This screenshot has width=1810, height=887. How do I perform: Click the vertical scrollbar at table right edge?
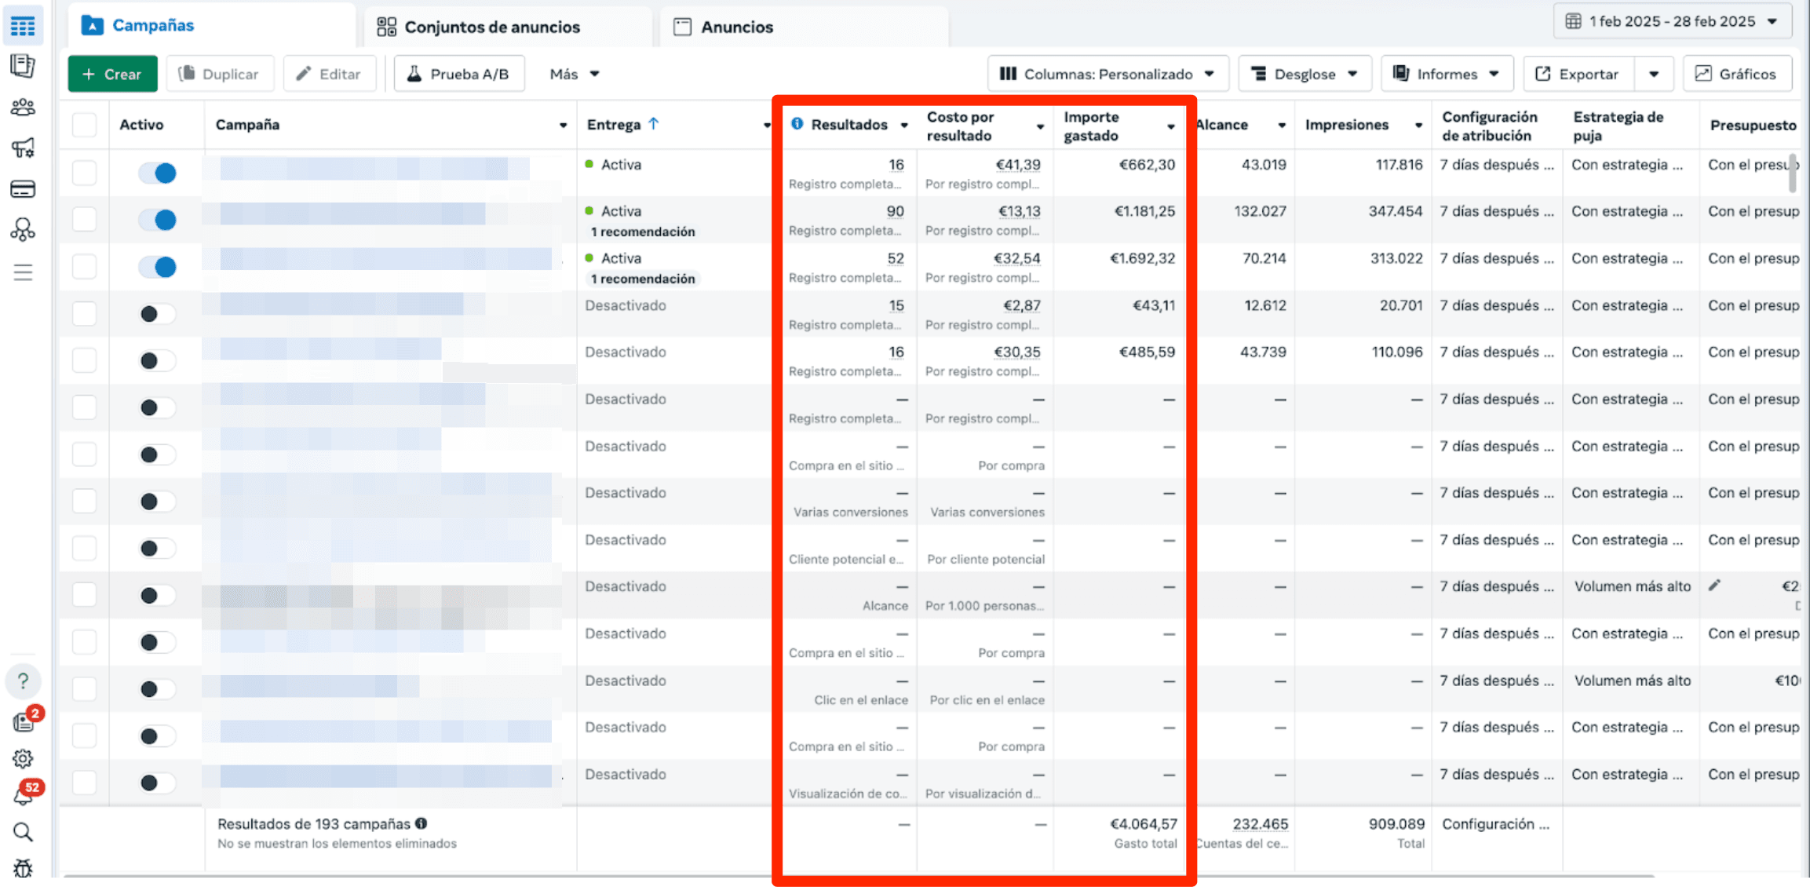click(x=1792, y=173)
